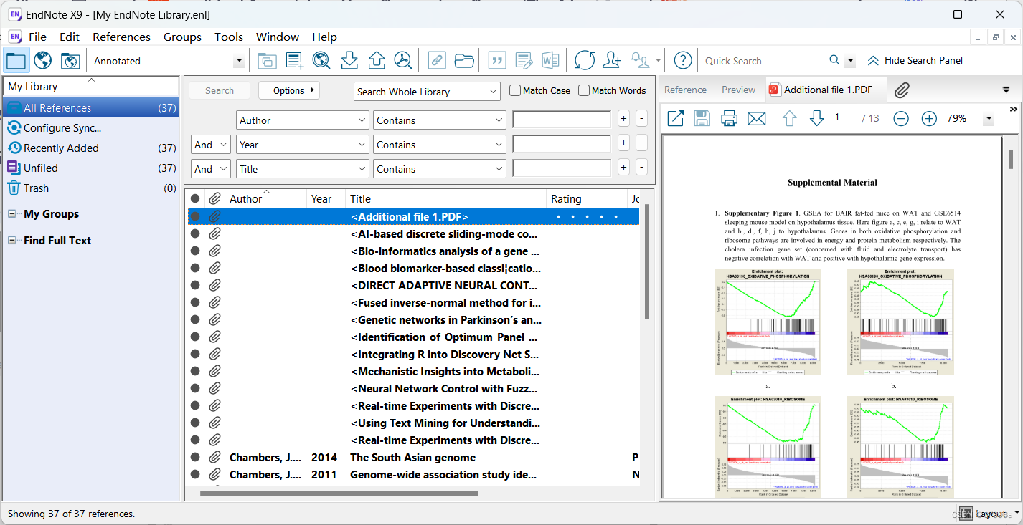Open the Tools menu

tap(229, 37)
